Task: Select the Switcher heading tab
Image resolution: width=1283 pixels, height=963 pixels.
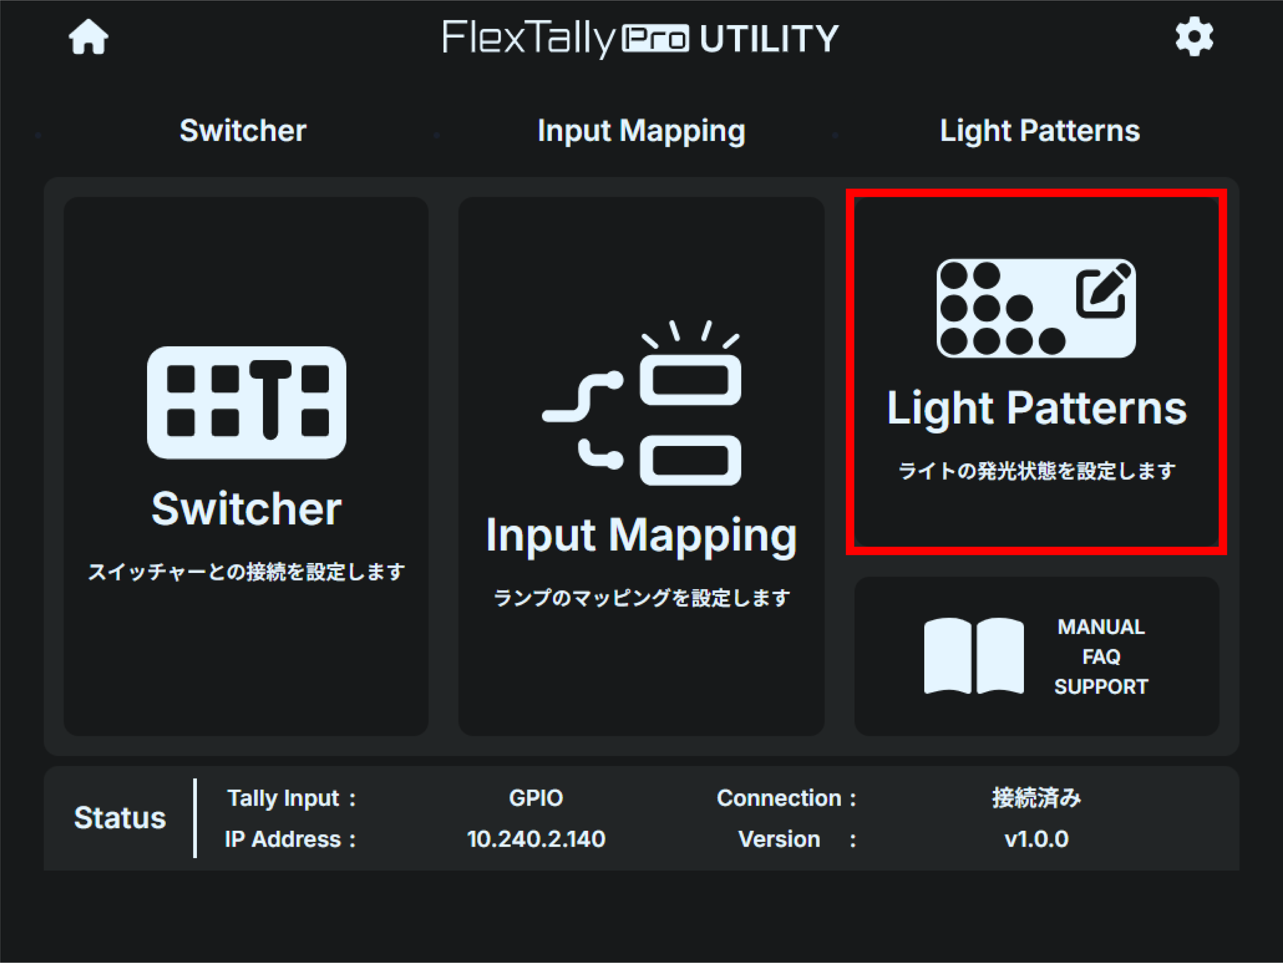Action: [243, 130]
